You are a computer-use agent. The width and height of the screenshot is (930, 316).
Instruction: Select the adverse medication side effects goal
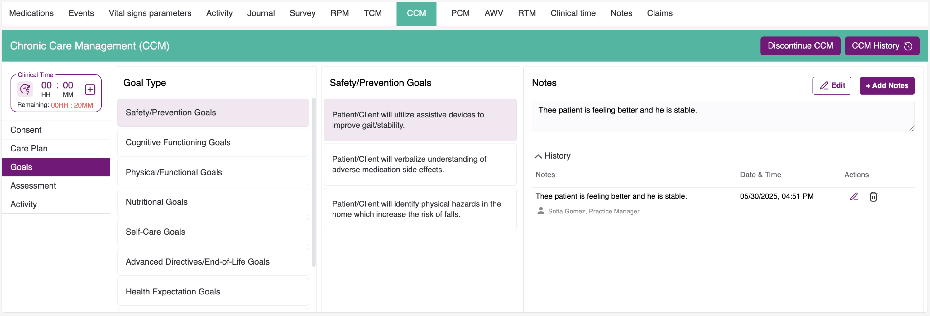[x=419, y=164]
